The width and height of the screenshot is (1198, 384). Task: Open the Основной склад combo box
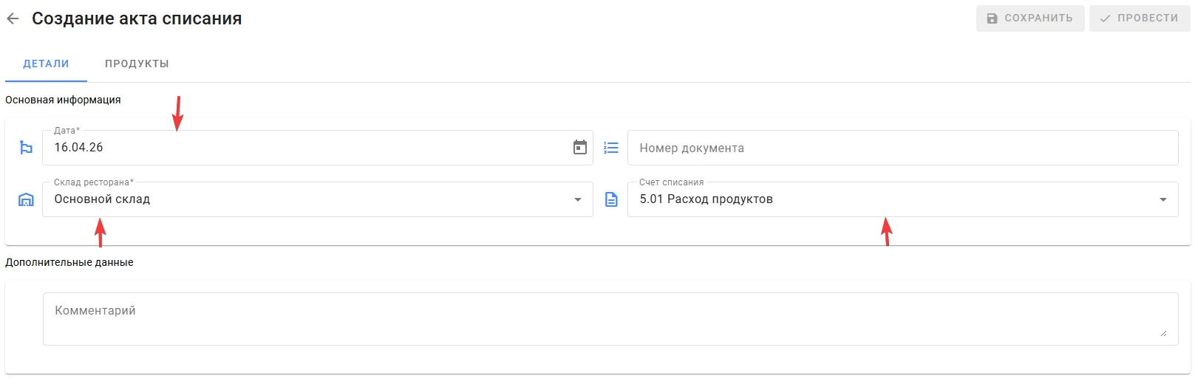(x=318, y=199)
